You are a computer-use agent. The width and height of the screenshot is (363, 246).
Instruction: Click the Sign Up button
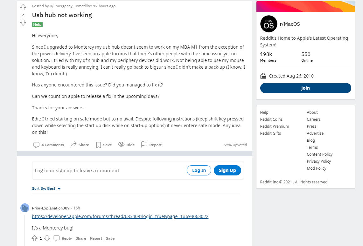(x=227, y=170)
